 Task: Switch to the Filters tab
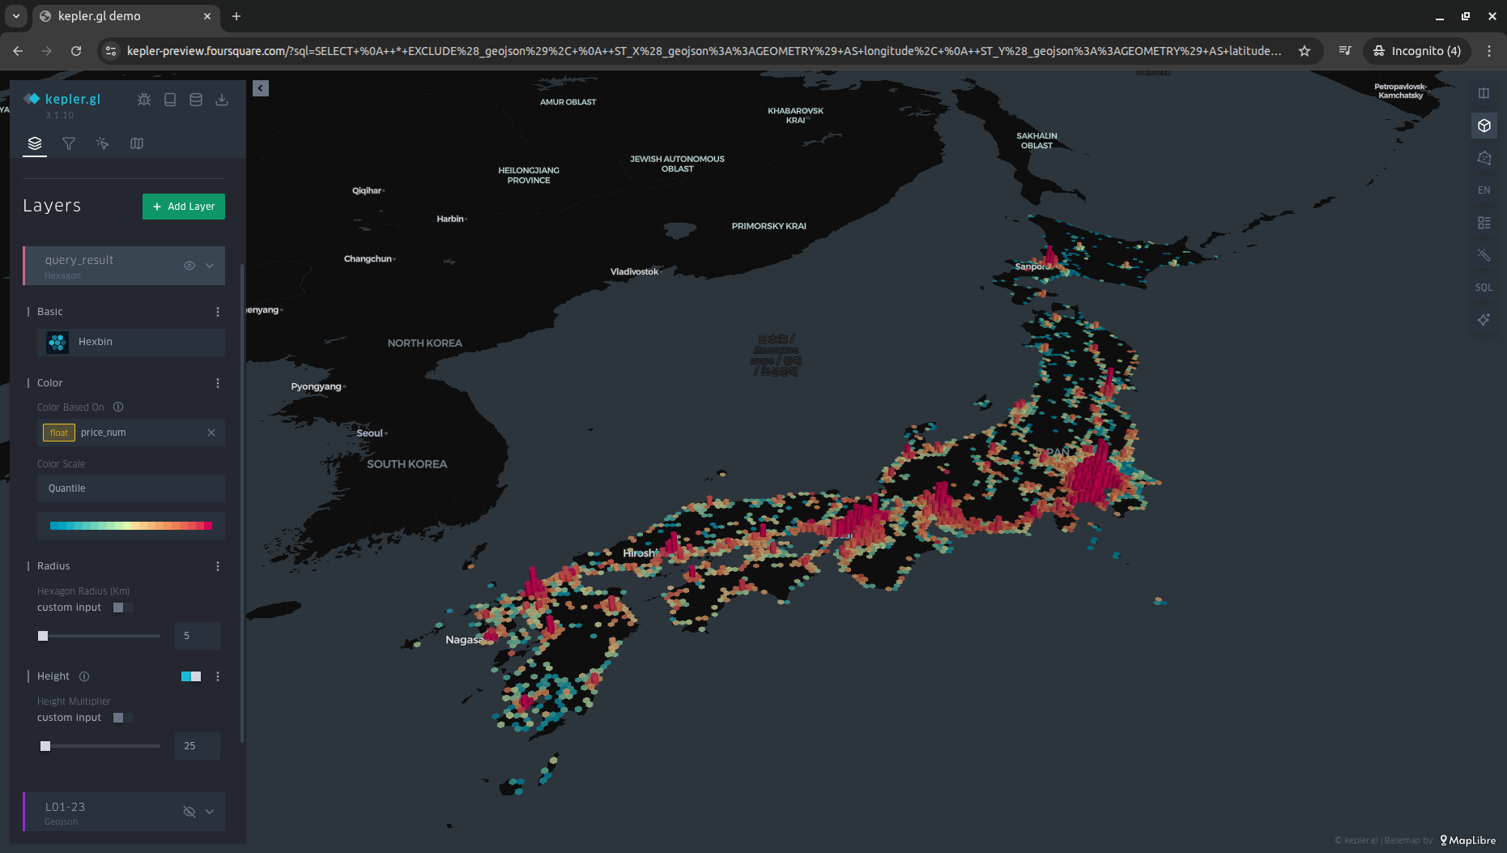[69, 143]
